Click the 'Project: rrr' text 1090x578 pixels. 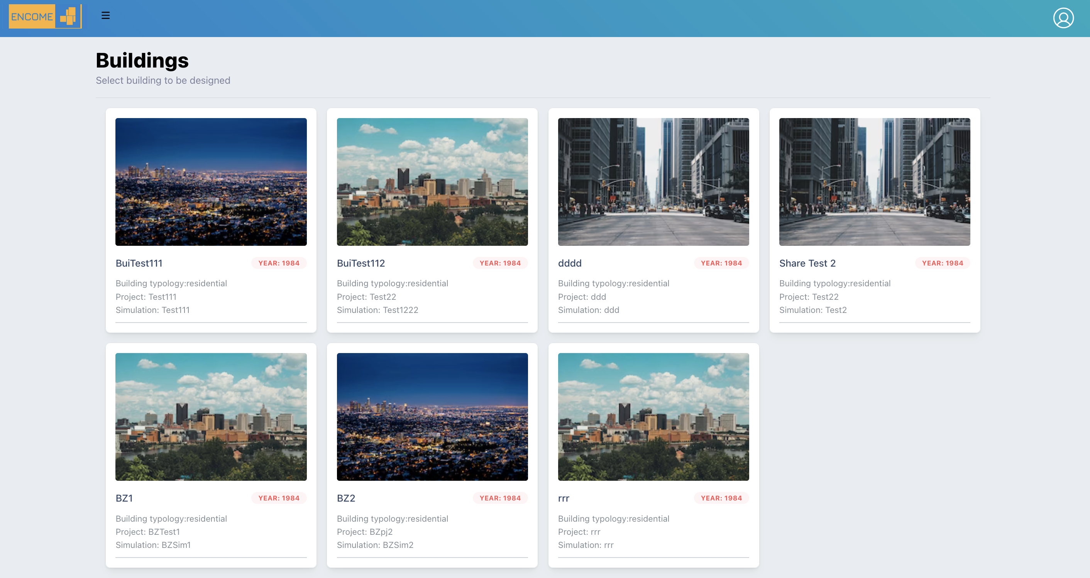point(579,531)
